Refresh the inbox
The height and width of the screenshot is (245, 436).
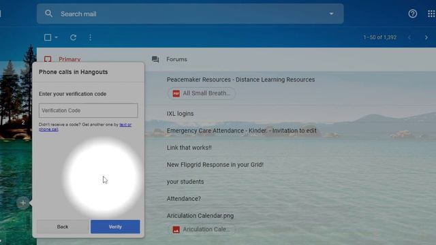click(x=73, y=37)
